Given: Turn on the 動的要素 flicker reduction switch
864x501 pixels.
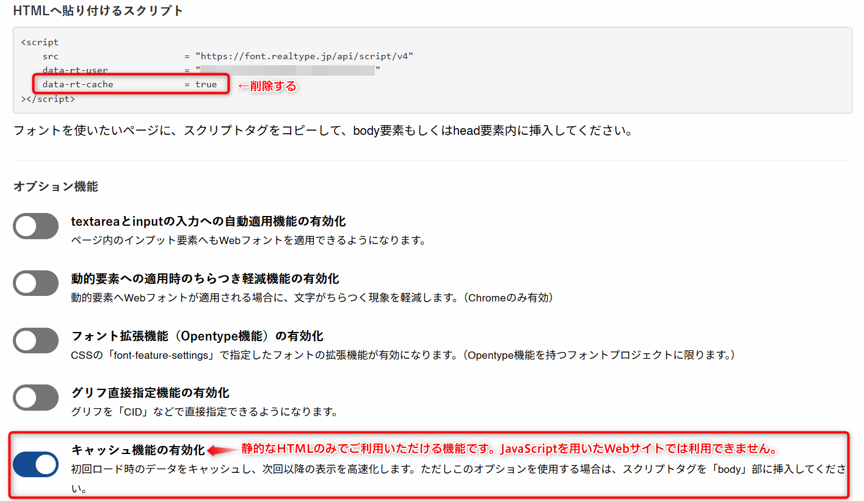Looking at the screenshot, I should pyautogui.click(x=35, y=284).
